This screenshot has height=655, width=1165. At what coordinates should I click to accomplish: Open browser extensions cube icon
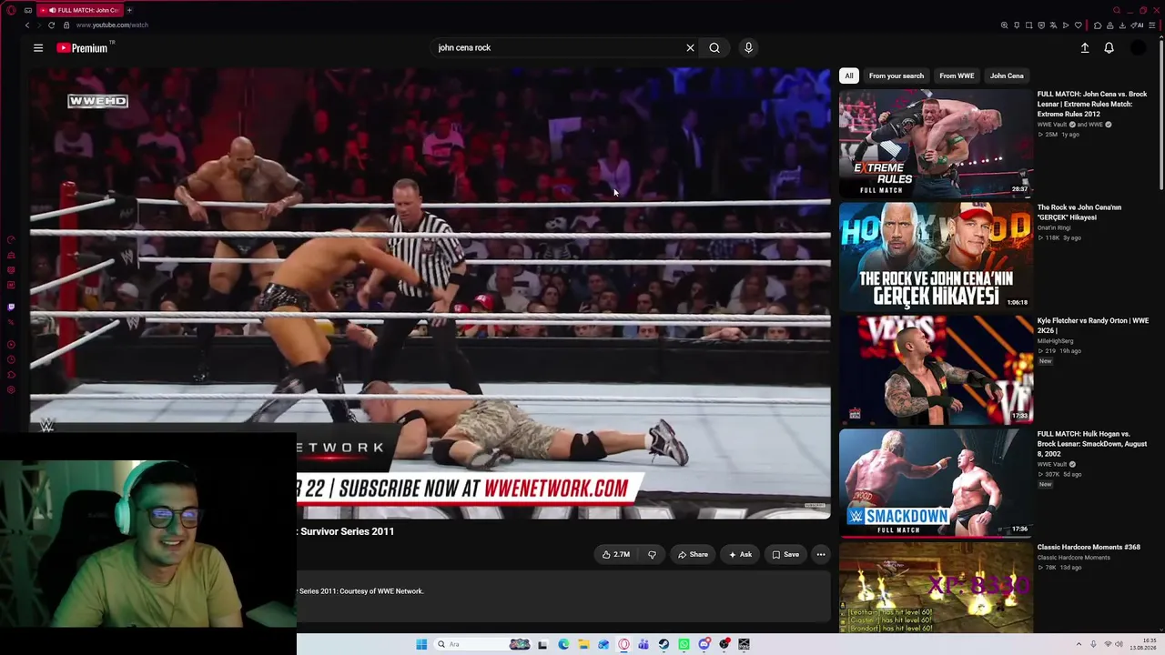[1098, 25]
